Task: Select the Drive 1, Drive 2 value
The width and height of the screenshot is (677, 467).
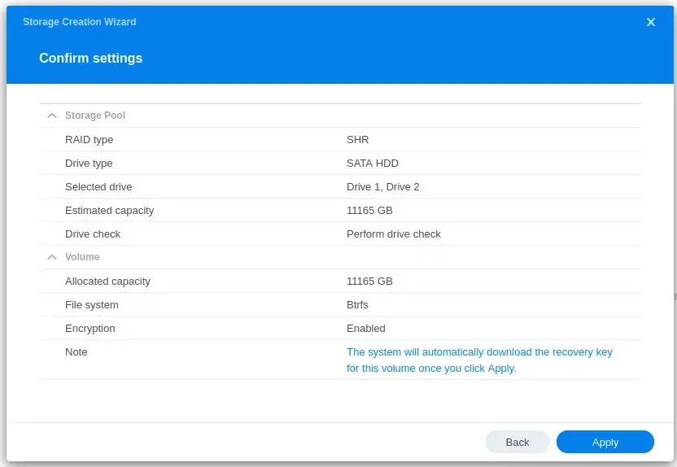Action: pyautogui.click(x=382, y=187)
